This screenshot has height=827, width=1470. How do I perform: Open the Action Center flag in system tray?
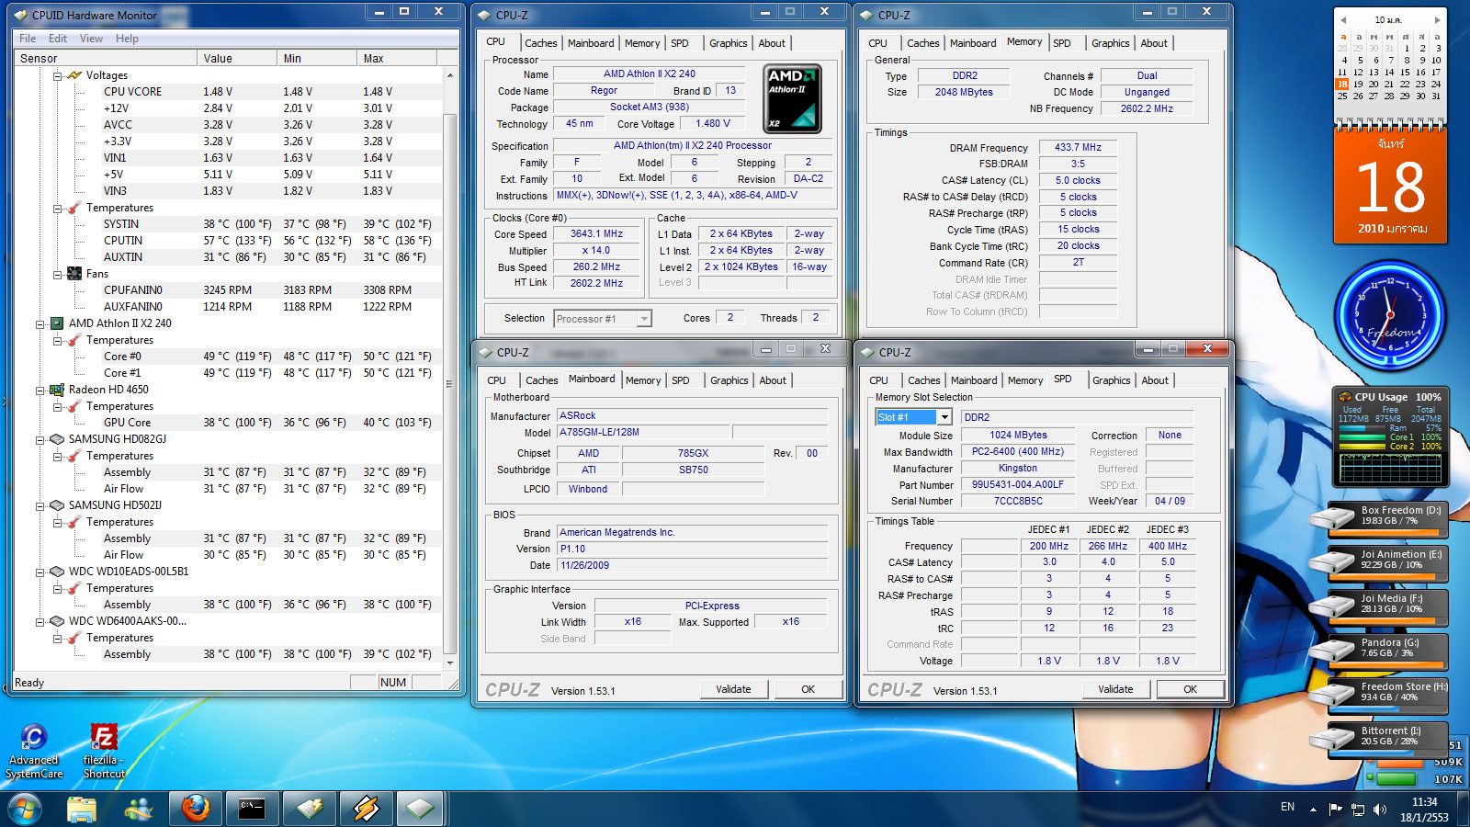(x=1335, y=809)
